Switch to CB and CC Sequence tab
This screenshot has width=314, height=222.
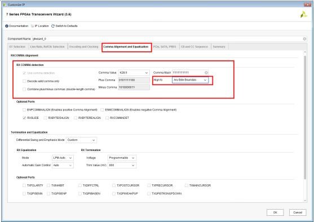pyautogui.click(x=194, y=47)
